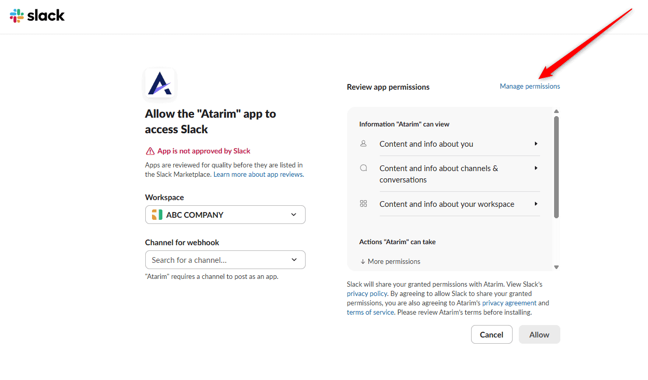The height and width of the screenshot is (380, 648).
Task: Click the 'Review app permissions' heading
Action: (x=388, y=87)
